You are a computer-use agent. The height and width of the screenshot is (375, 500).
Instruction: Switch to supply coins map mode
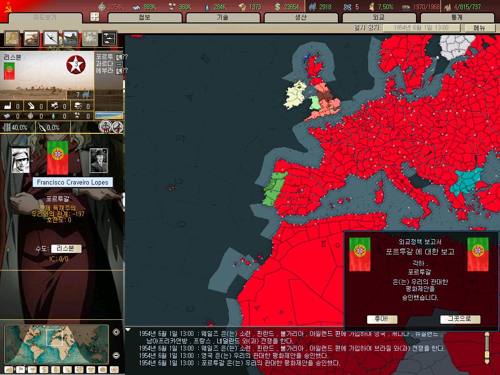pos(56,370)
